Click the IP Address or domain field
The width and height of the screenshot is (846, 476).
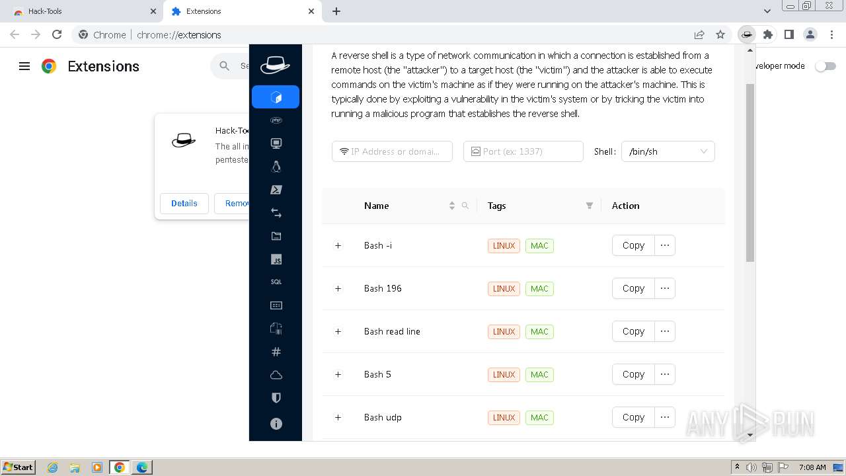point(392,151)
